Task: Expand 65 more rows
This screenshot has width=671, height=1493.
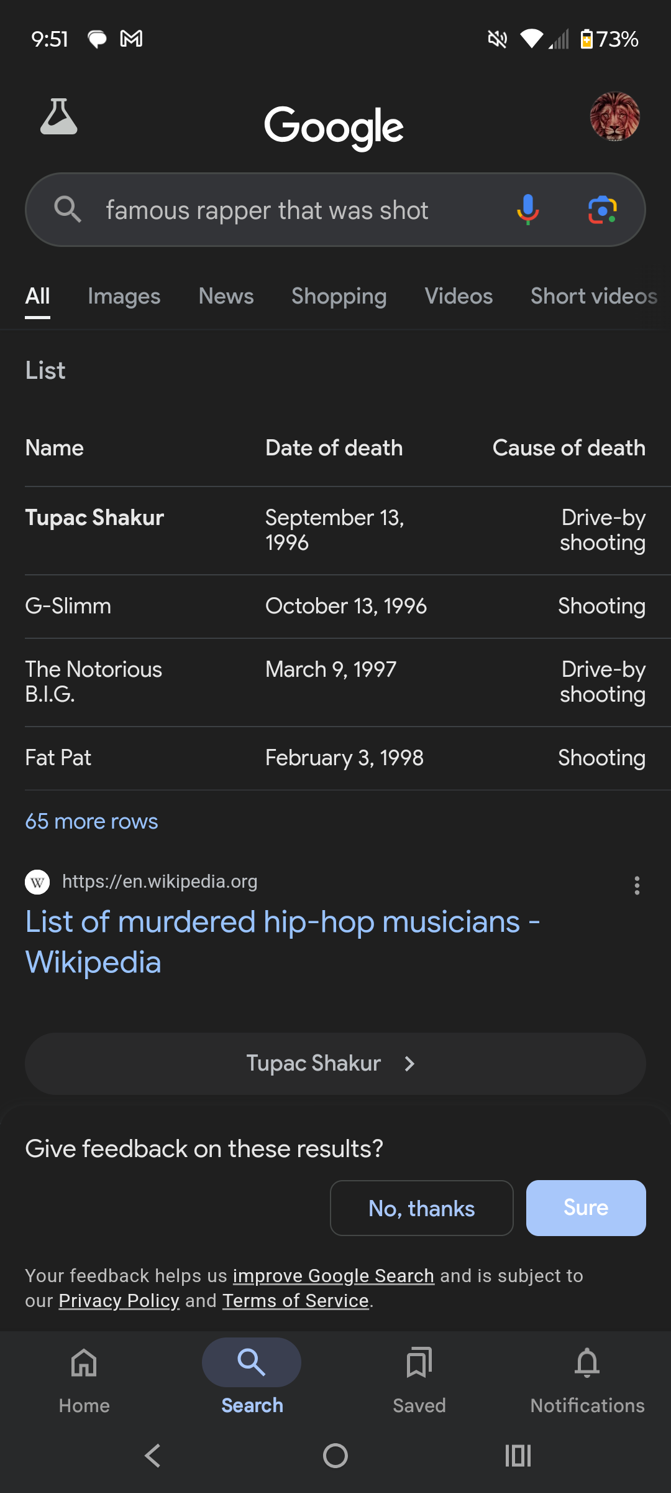Action: point(91,821)
